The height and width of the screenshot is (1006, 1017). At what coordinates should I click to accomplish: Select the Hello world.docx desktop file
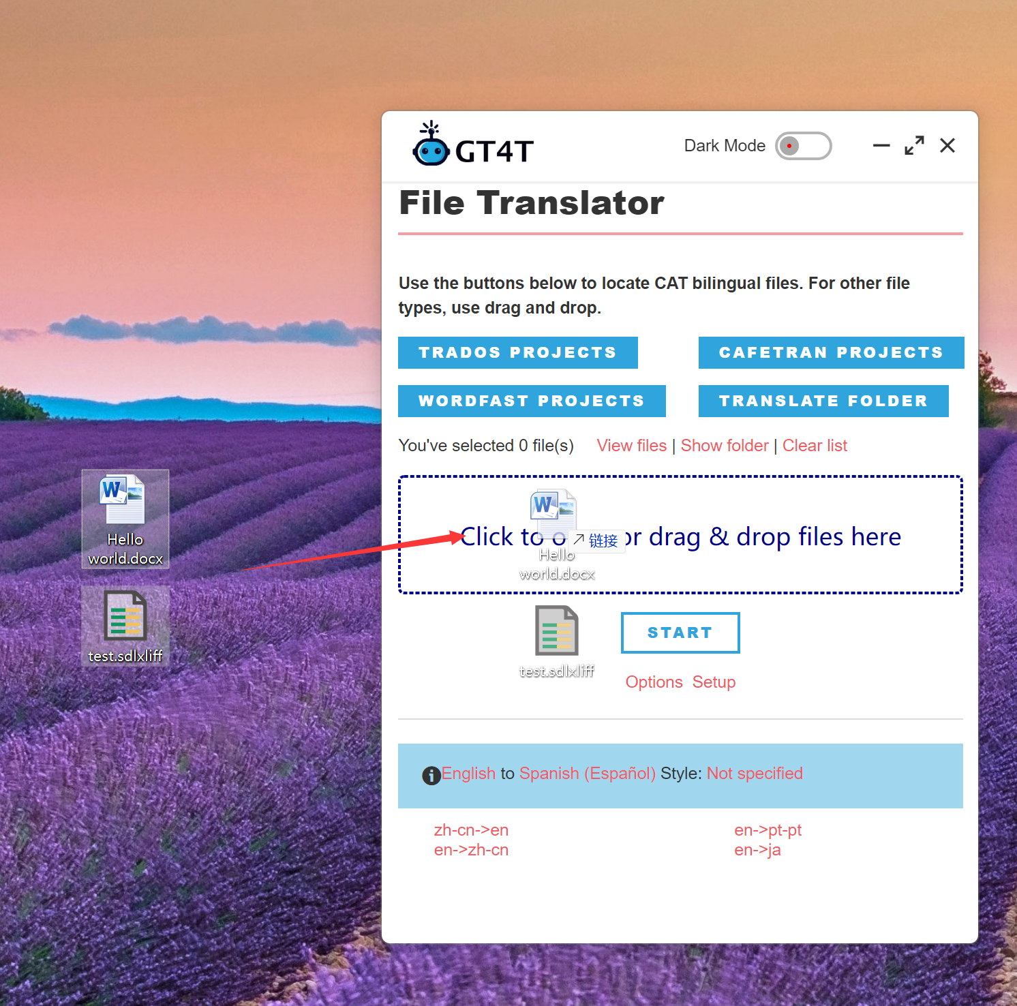point(125,518)
